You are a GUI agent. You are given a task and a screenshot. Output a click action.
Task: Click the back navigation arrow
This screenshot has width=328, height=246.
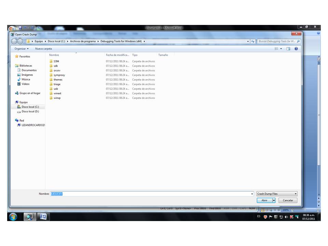point(14,41)
